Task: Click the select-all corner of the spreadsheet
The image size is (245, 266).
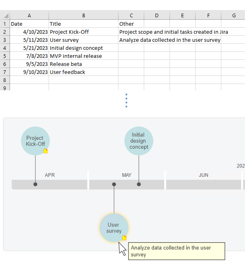Action: (5, 16)
